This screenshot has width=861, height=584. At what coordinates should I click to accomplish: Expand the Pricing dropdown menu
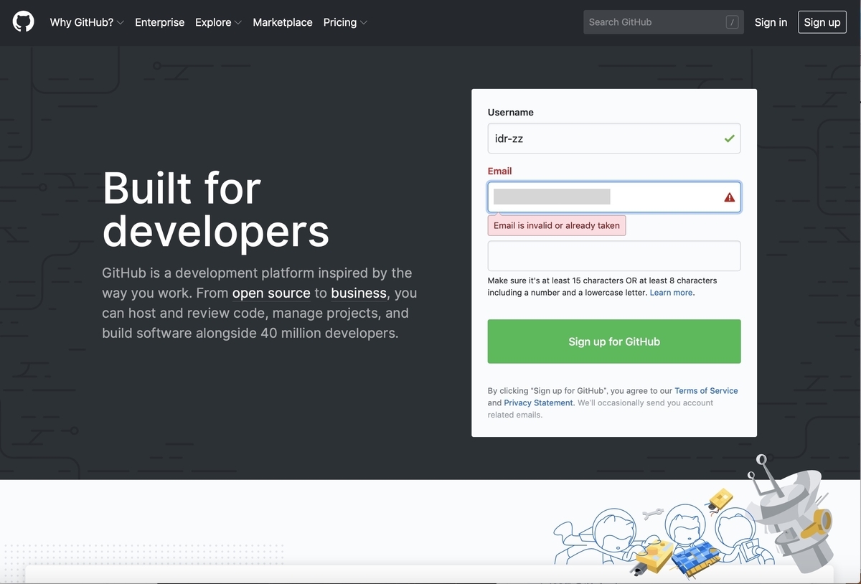click(x=345, y=22)
